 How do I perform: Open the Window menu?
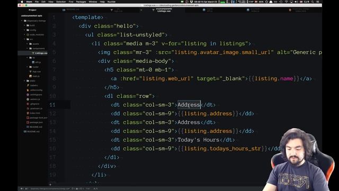click(x=93, y=2)
